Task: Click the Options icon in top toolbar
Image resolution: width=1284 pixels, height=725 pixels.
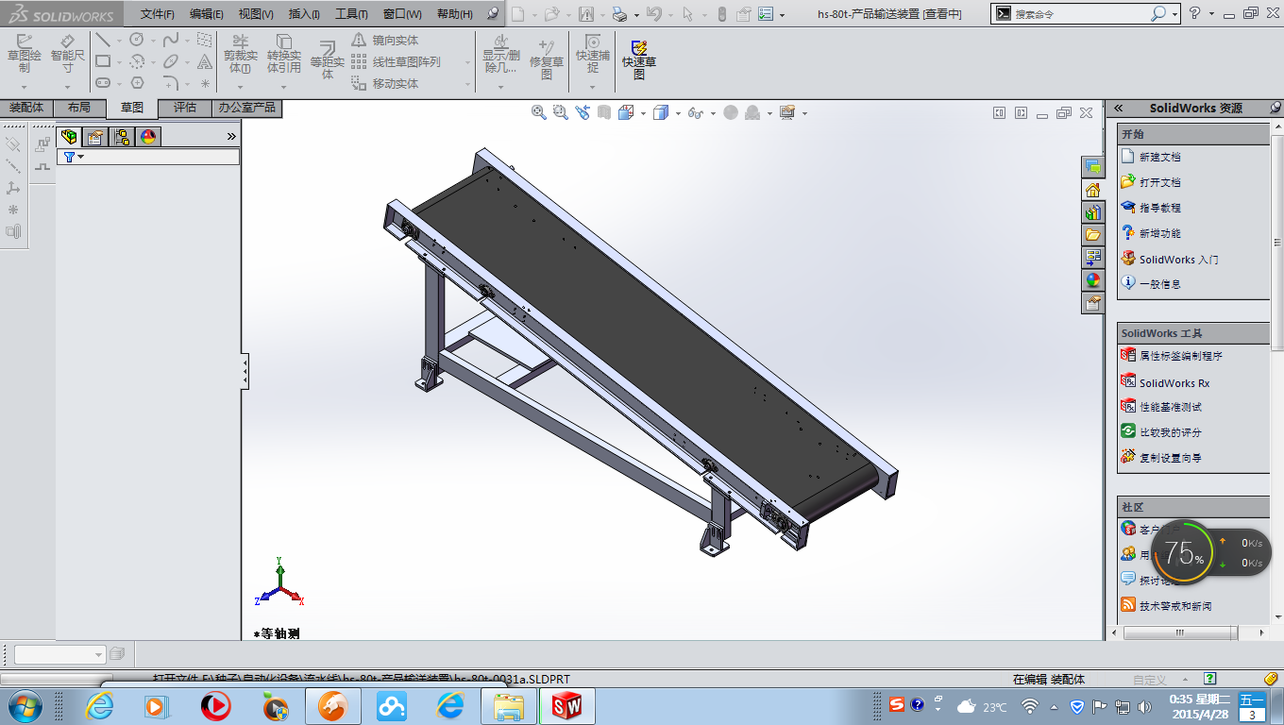Action: coord(766,14)
